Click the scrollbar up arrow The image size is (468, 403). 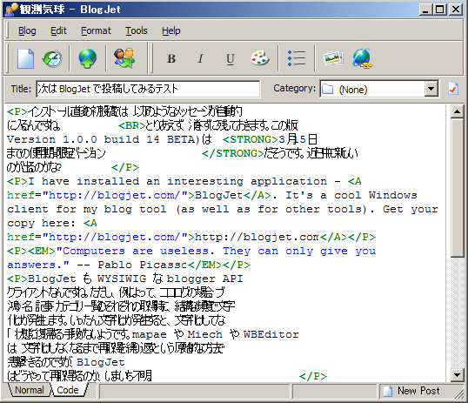click(457, 111)
